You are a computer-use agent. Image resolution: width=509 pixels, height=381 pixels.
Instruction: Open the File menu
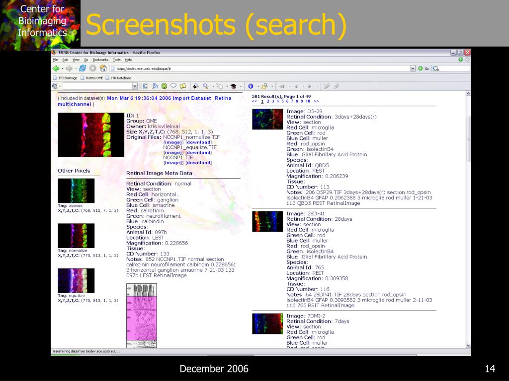pos(55,60)
